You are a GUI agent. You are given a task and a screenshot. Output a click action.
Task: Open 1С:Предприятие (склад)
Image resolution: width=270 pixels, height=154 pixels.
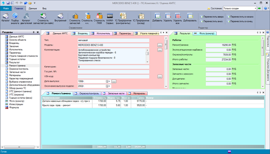[141, 18]
